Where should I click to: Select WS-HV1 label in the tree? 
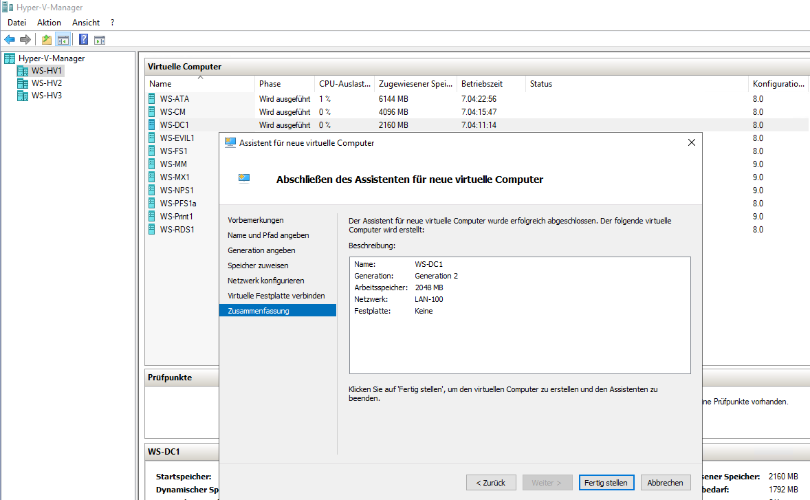pyautogui.click(x=47, y=71)
